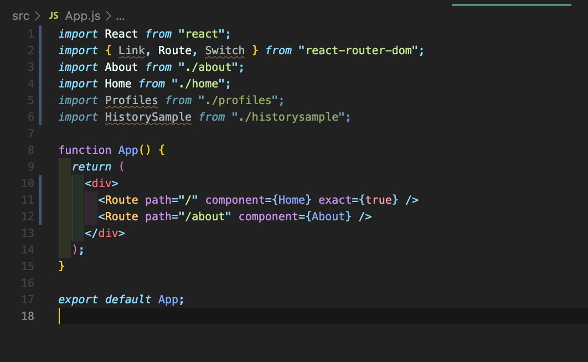The width and height of the screenshot is (588, 362).
Task: Click the path="/" attribute on line 11
Action: pyautogui.click(x=172, y=200)
